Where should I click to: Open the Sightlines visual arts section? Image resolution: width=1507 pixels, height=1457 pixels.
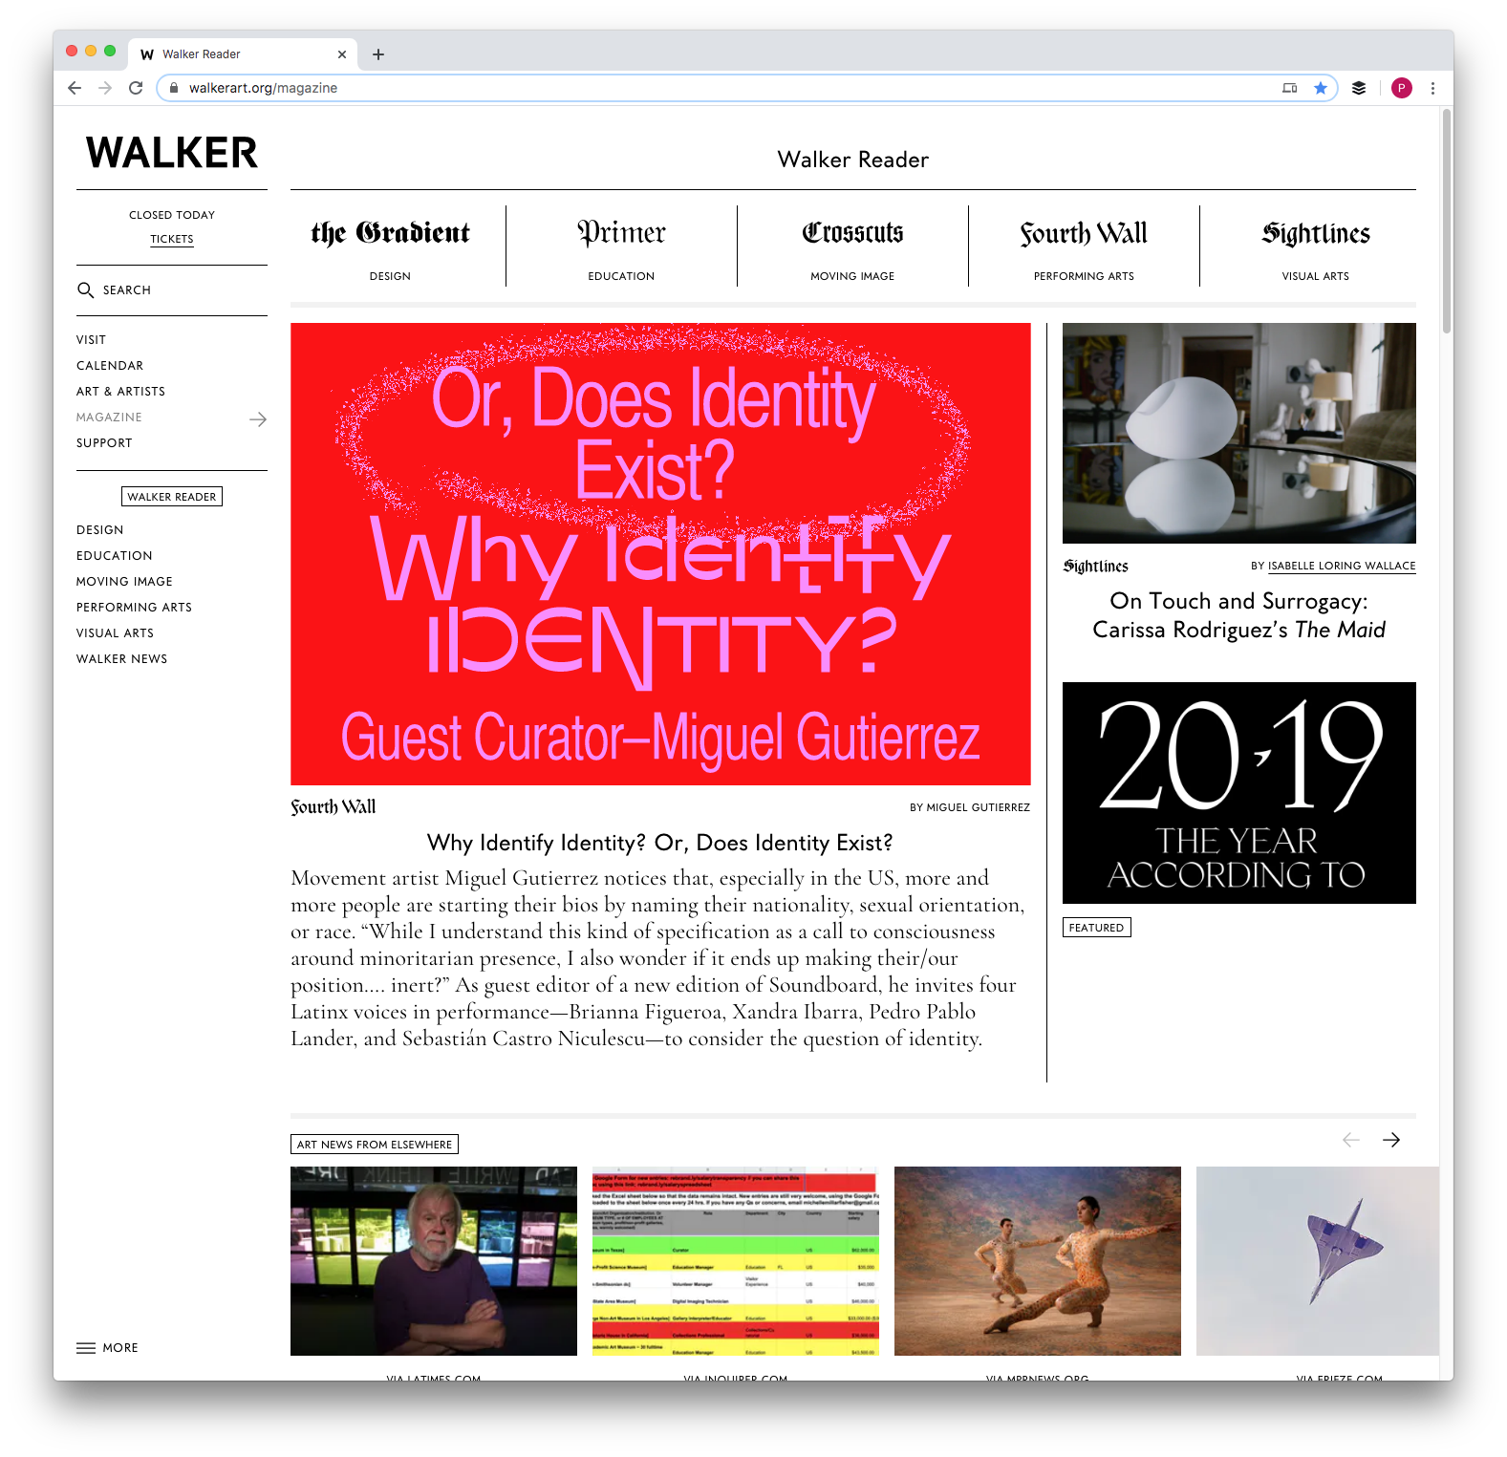1316,247
